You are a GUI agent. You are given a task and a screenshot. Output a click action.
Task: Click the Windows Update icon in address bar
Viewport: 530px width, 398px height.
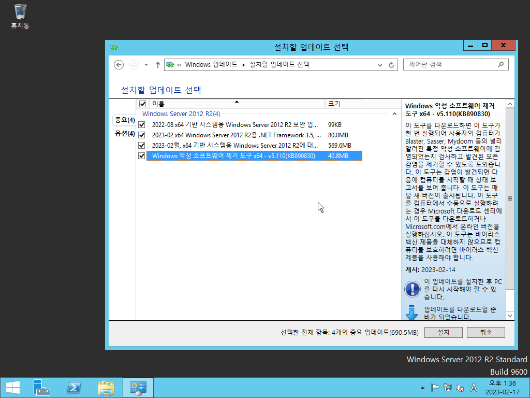pos(170,65)
